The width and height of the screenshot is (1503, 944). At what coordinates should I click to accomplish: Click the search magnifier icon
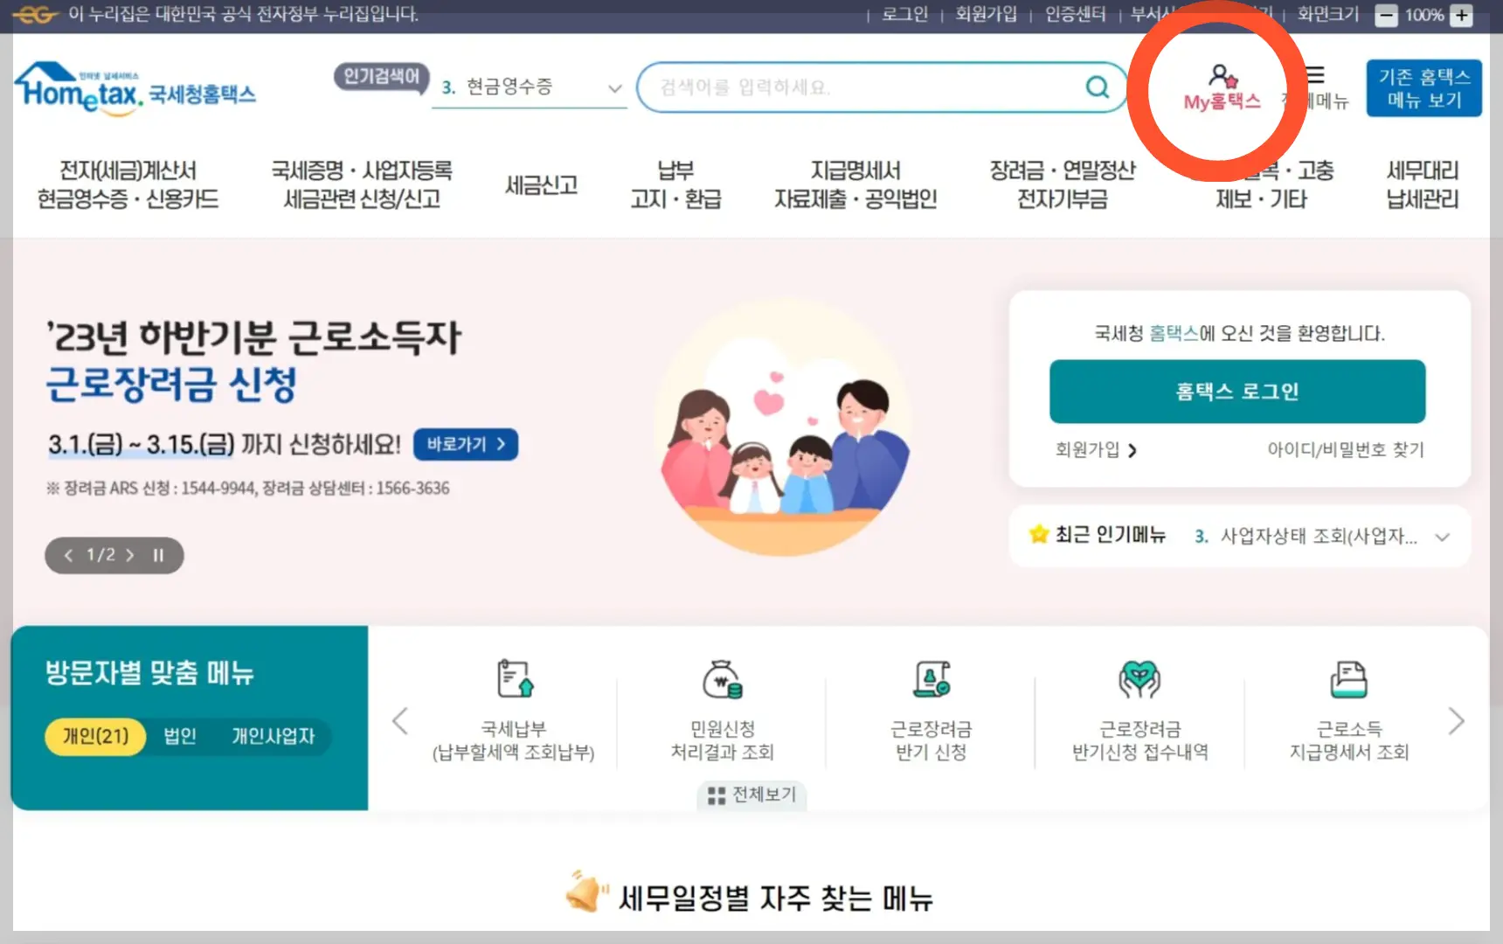click(x=1097, y=87)
